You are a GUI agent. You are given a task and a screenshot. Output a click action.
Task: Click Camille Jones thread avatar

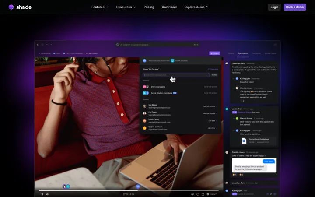227,152
